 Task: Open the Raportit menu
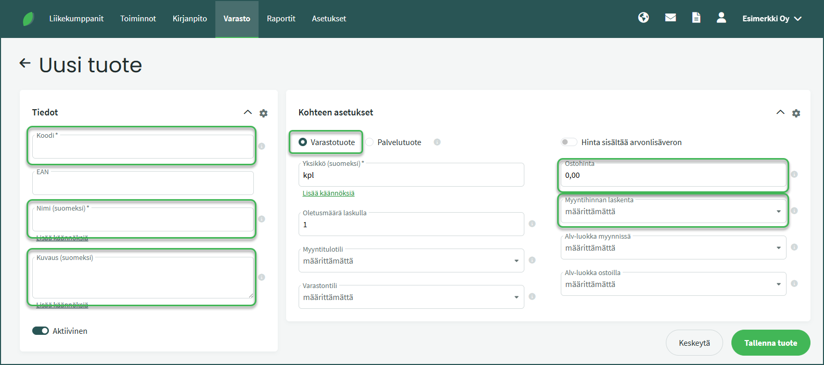[281, 19]
